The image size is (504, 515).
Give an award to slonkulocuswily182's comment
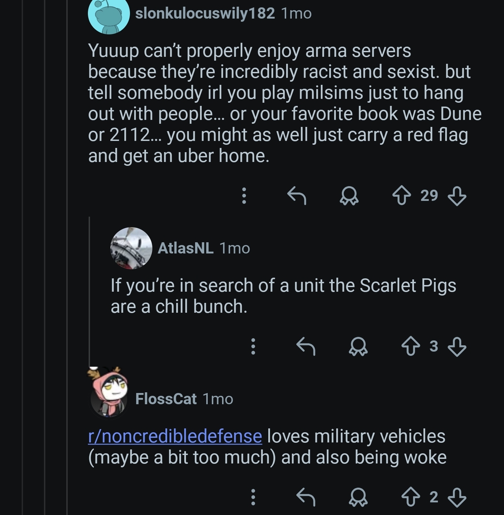click(x=349, y=196)
